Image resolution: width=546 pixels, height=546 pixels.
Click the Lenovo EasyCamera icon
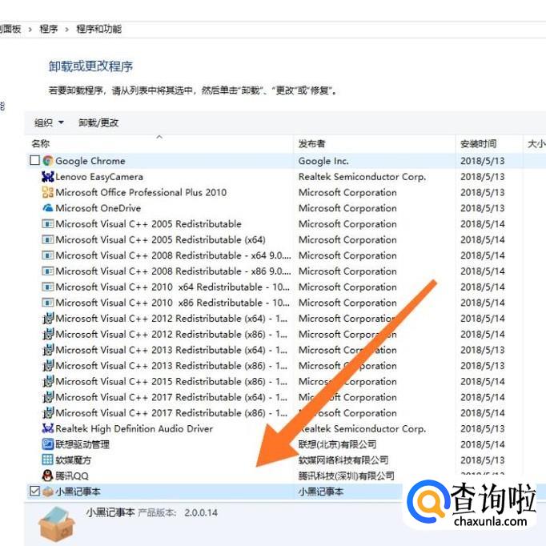tap(48, 177)
